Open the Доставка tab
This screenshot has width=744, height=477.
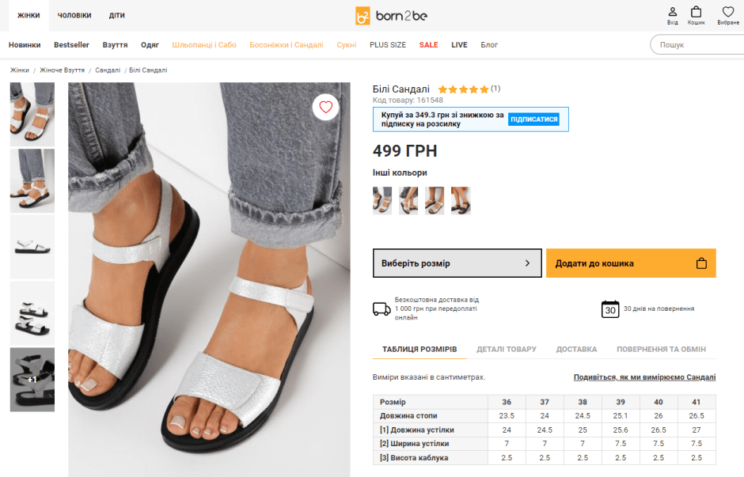coord(575,349)
